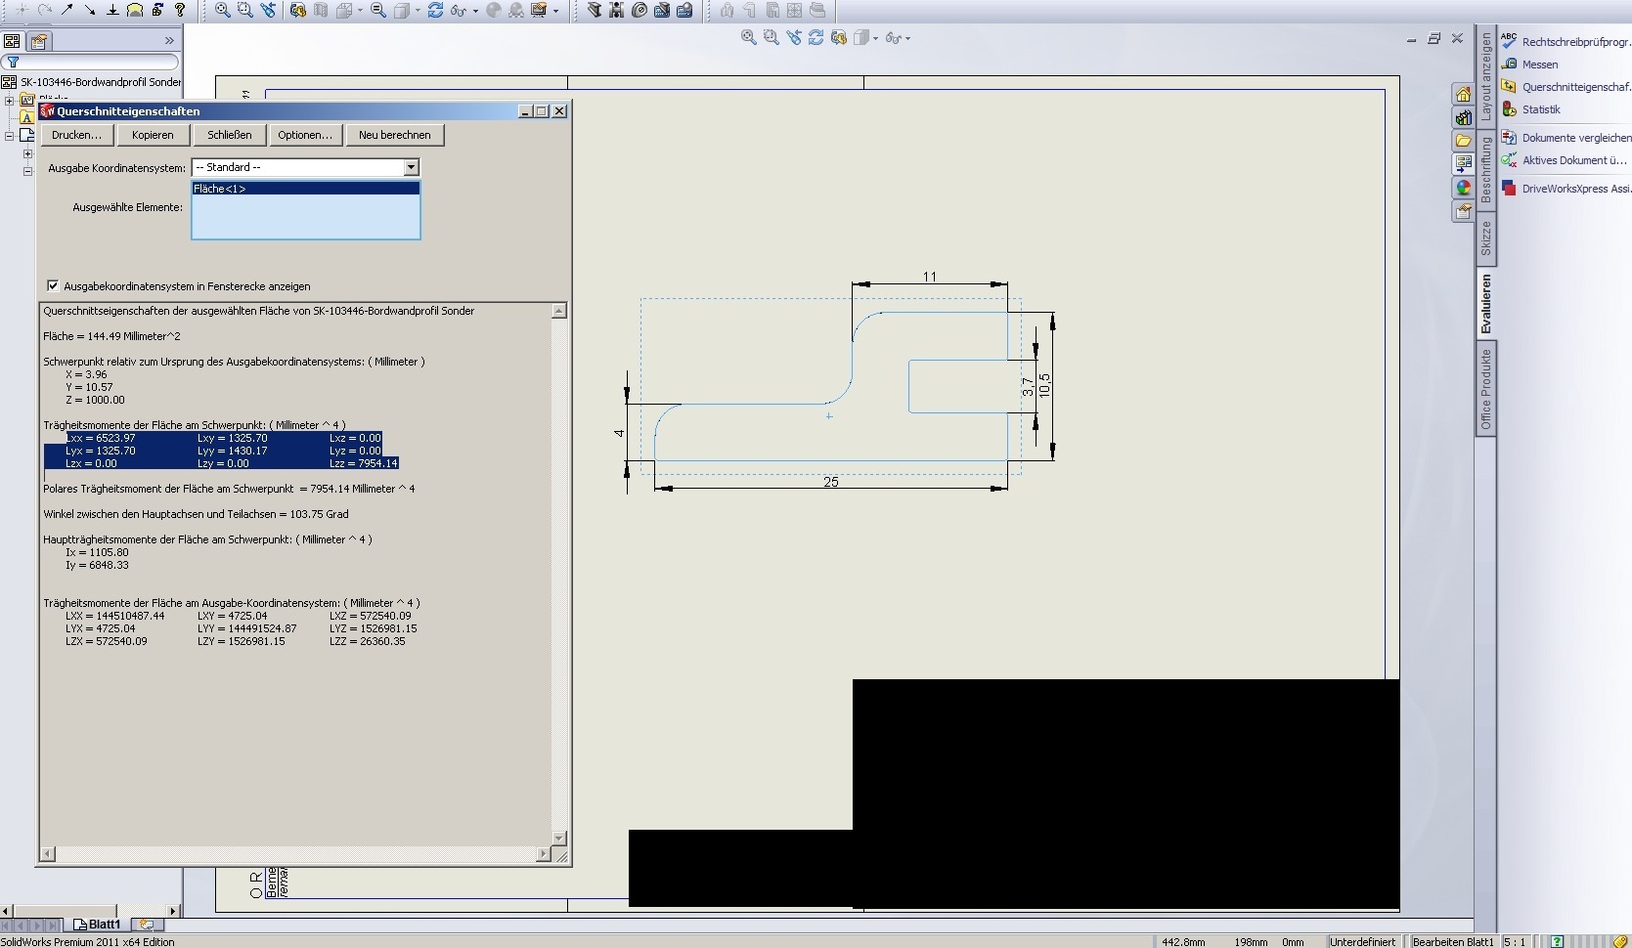Click Aktives Dokument ü... command

tap(1565, 160)
